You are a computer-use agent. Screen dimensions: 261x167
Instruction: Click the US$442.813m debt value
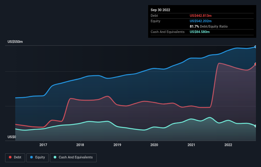click(201, 16)
